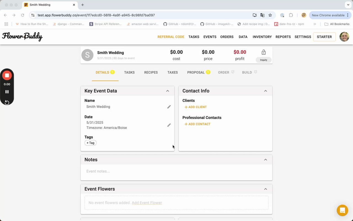Switch to the Details tab
The image size is (353, 221).
105,72
